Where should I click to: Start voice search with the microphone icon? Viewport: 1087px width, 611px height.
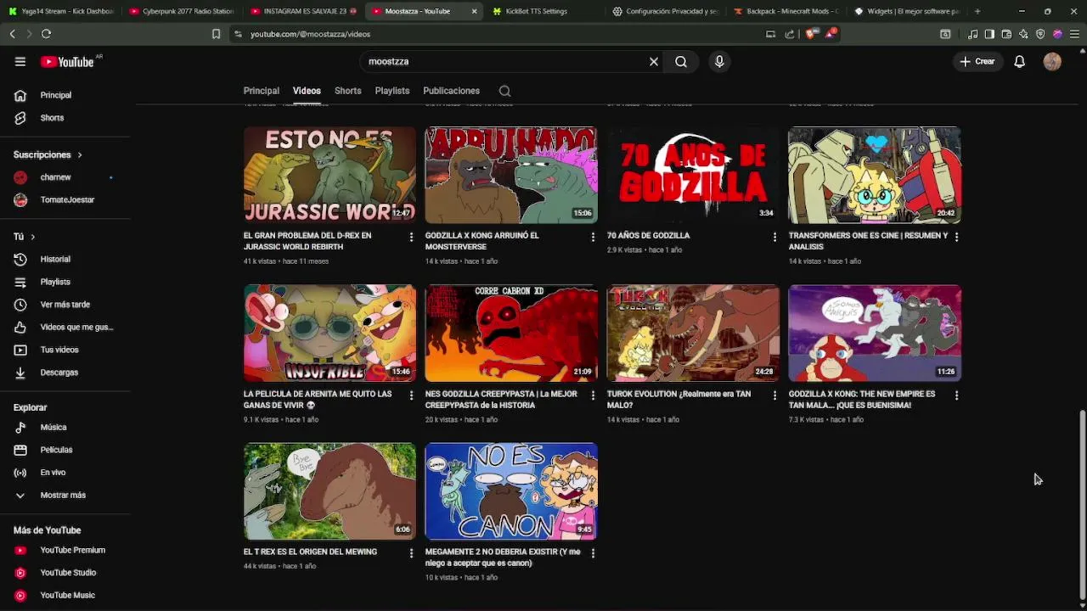pyautogui.click(x=719, y=61)
